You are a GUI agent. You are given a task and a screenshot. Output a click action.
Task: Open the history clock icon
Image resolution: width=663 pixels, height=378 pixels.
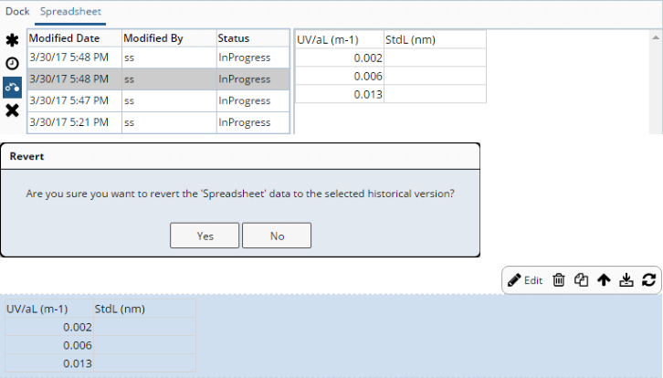(12, 63)
